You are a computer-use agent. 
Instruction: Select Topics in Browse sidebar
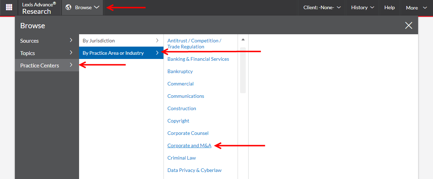pos(47,53)
